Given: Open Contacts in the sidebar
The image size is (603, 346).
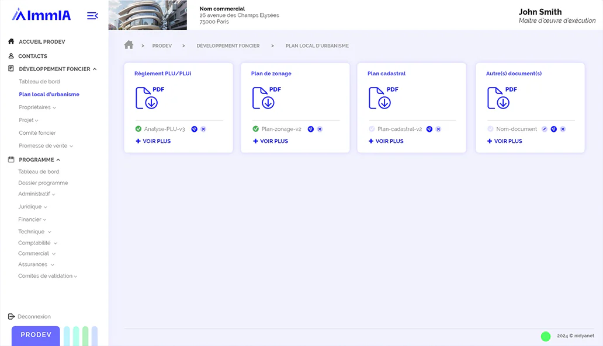Looking at the screenshot, I should pyautogui.click(x=33, y=56).
